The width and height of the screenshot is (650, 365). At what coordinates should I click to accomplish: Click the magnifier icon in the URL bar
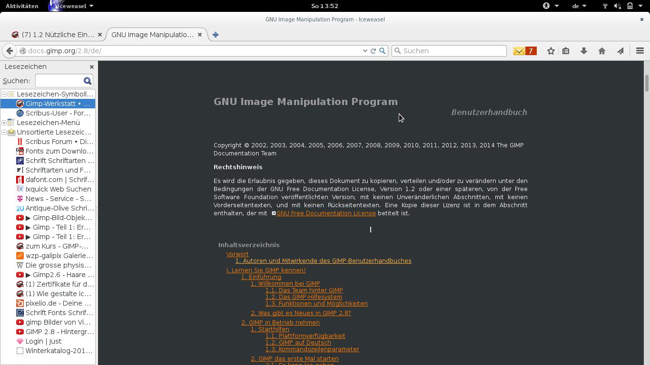pyautogui.click(x=382, y=51)
